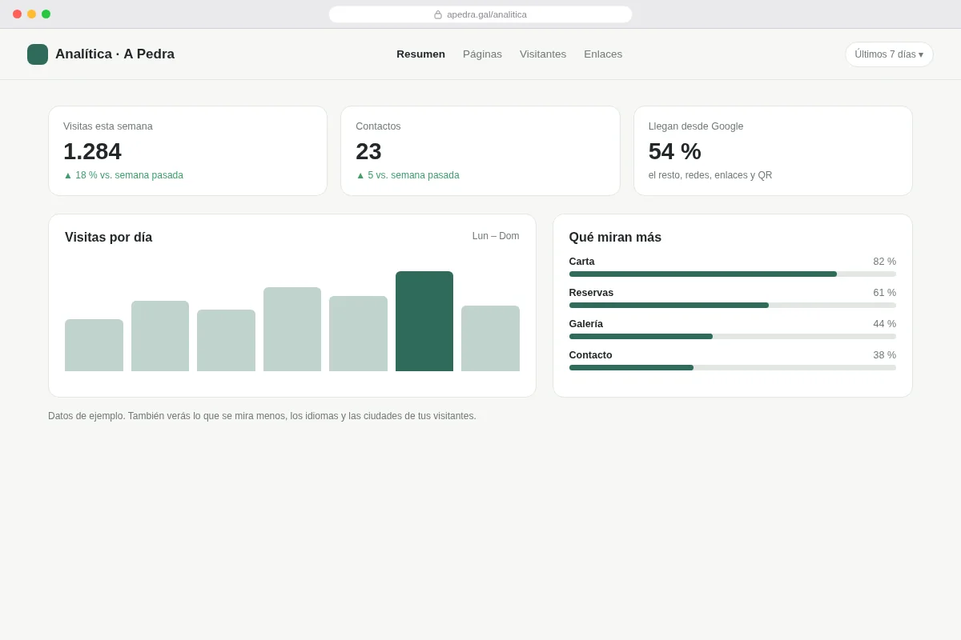Open the Últimos 7 días dropdown
The height and width of the screenshot is (640, 961).
coord(889,54)
